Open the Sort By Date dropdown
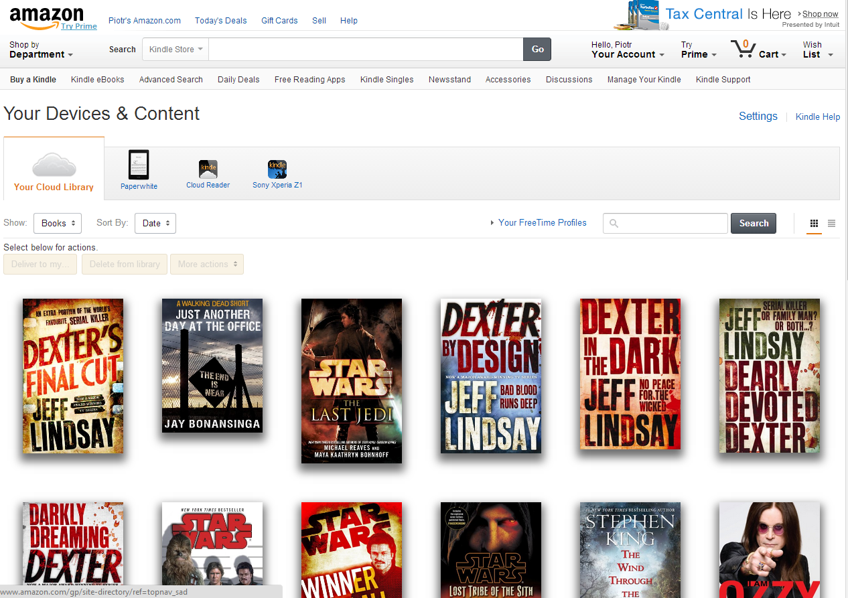This screenshot has height=598, width=848. (x=155, y=223)
